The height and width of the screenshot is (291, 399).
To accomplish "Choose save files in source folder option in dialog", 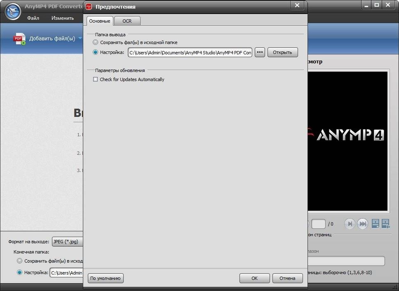I will point(96,42).
